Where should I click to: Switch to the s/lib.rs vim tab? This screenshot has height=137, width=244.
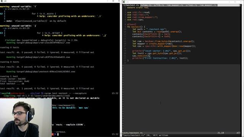tap(159, 5)
